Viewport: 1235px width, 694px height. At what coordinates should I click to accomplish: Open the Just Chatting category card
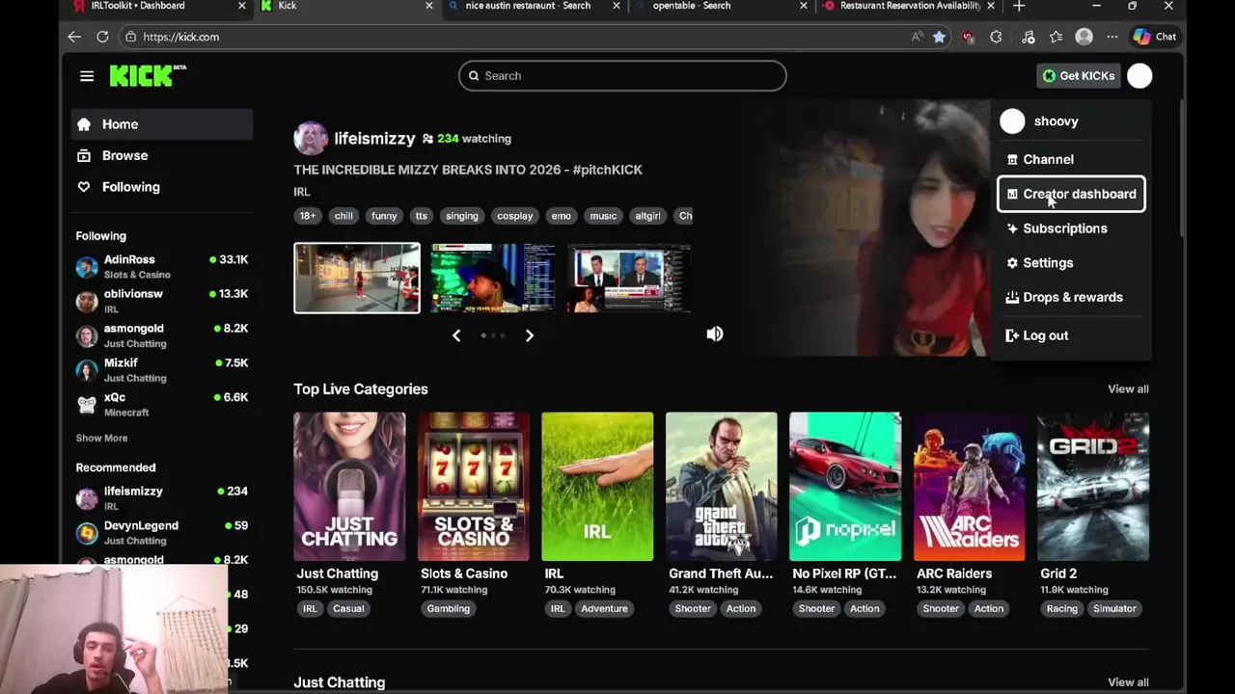(x=350, y=487)
